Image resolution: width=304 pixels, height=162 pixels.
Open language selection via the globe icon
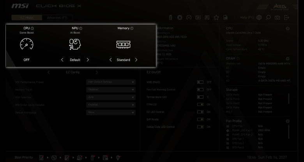[x=259, y=18]
